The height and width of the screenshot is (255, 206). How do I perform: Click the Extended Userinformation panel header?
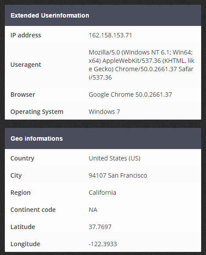coord(103,15)
